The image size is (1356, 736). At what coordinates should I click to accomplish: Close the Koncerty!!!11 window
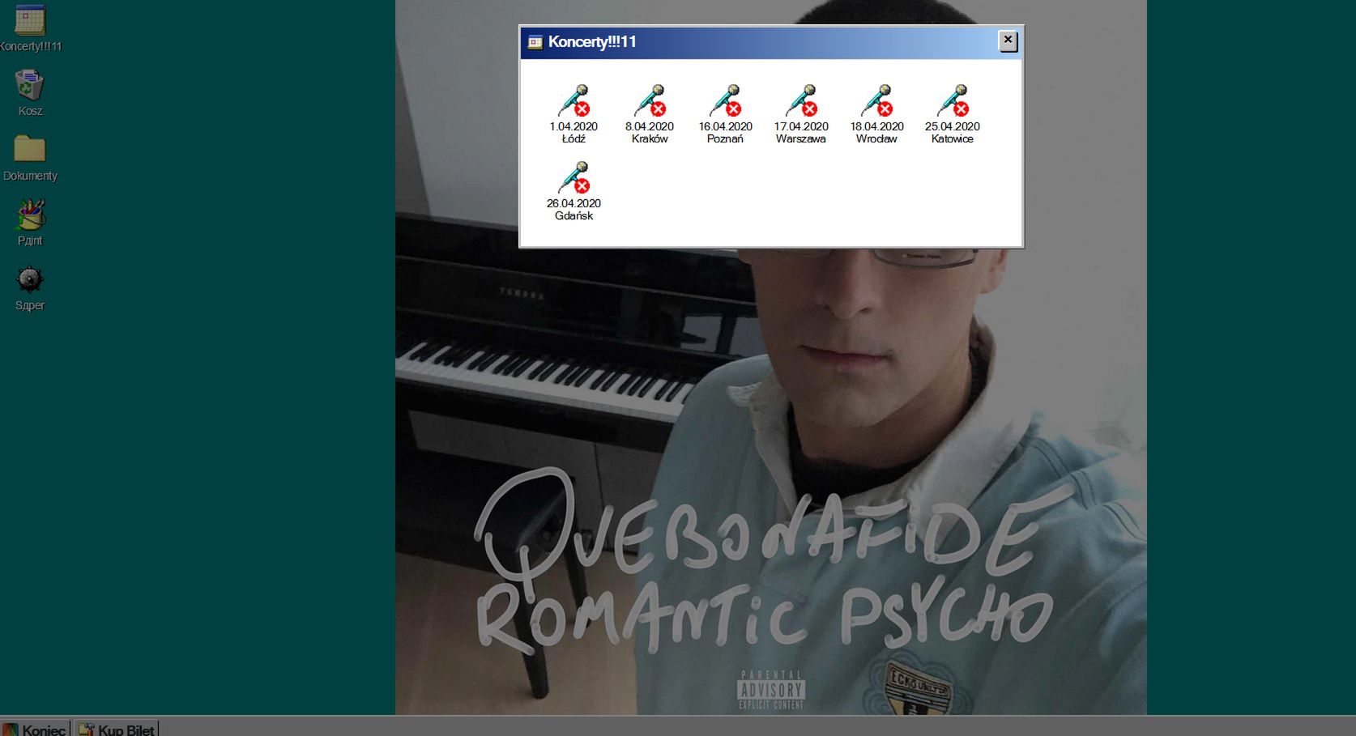[1008, 40]
